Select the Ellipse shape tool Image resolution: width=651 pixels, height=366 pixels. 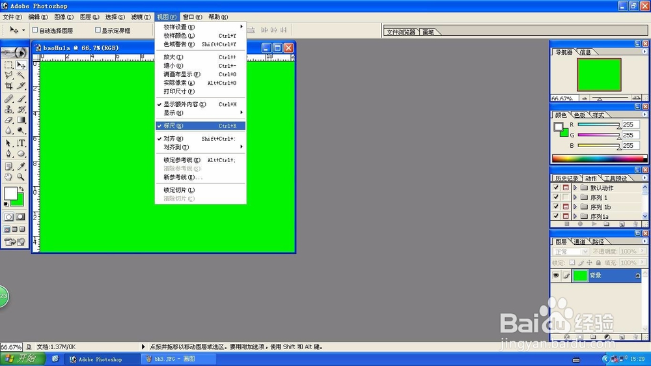click(x=21, y=154)
